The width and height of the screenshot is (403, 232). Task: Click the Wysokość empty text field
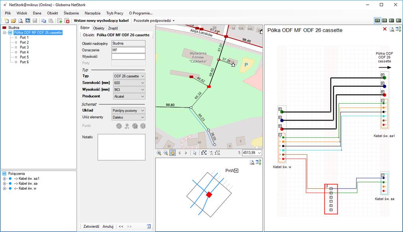point(128,57)
